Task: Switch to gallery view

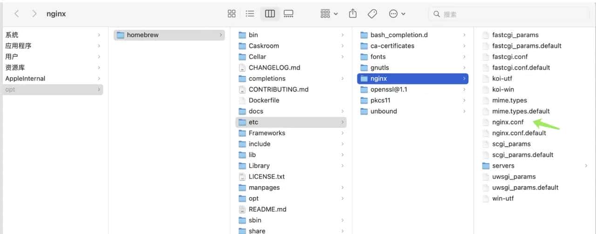Action: pyautogui.click(x=289, y=14)
